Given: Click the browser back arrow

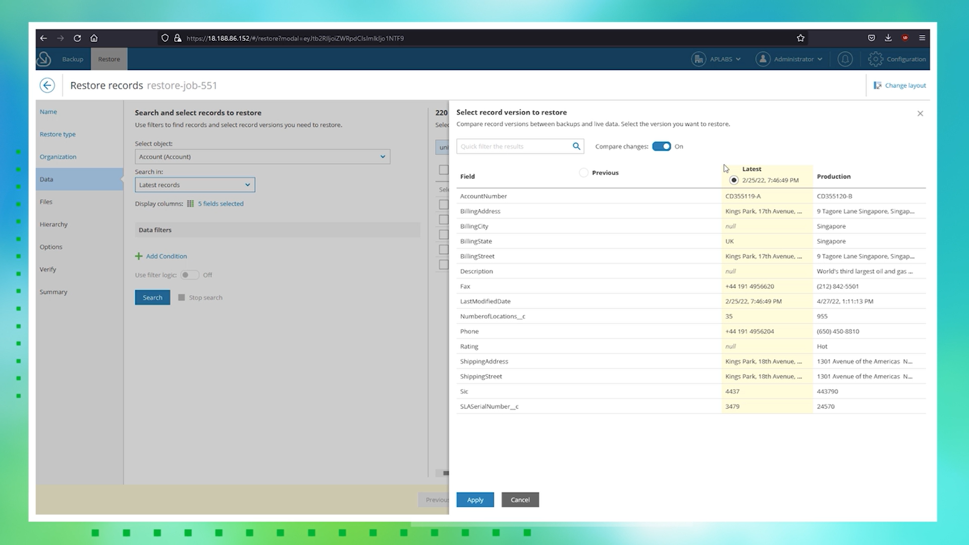Looking at the screenshot, I should click(43, 38).
